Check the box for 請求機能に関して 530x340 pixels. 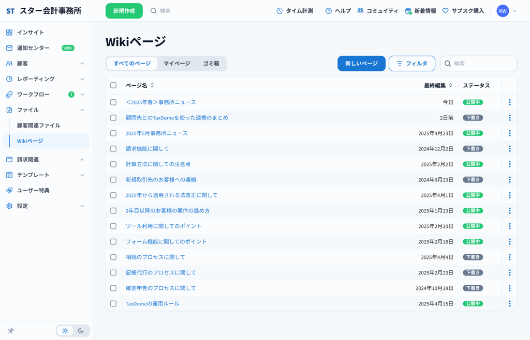pos(113,149)
